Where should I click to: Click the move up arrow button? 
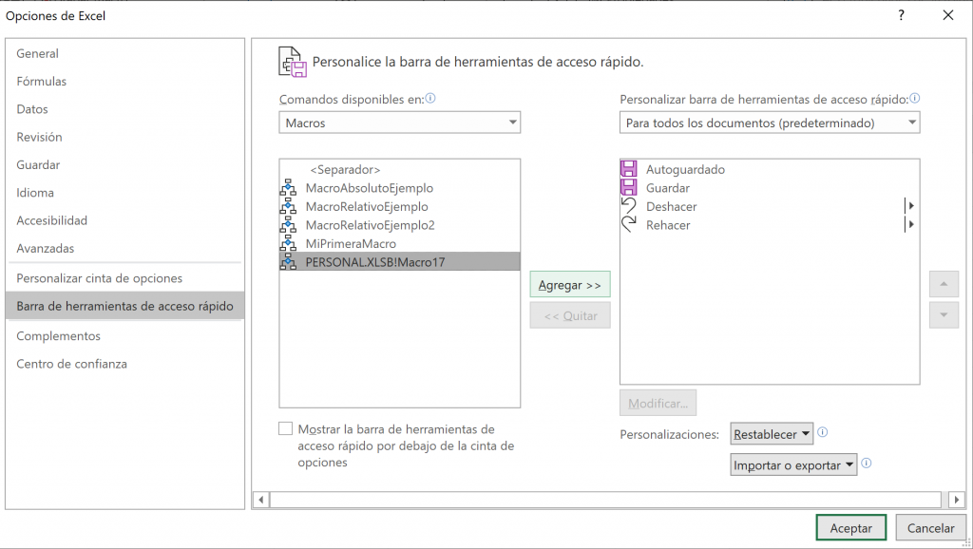click(944, 284)
